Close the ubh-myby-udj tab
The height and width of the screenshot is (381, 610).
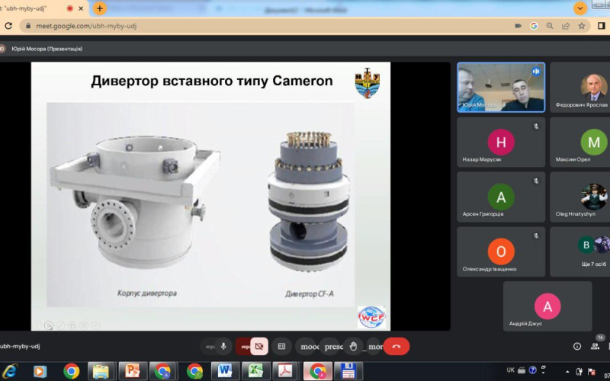(81, 8)
